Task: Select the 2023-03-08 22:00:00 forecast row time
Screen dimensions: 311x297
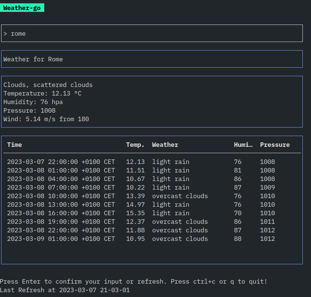Action: (61, 230)
